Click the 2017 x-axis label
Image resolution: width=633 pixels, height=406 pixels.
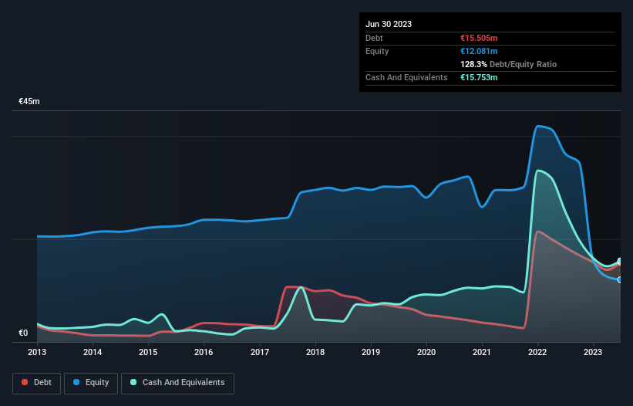[260, 352]
